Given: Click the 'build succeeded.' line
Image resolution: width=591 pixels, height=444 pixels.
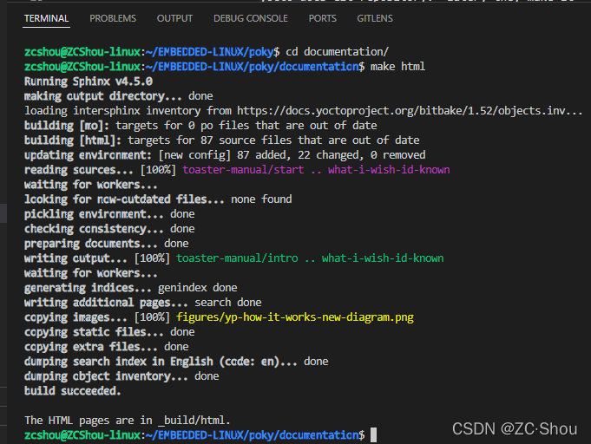Looking at the screenshot, I should pos(72,391).
